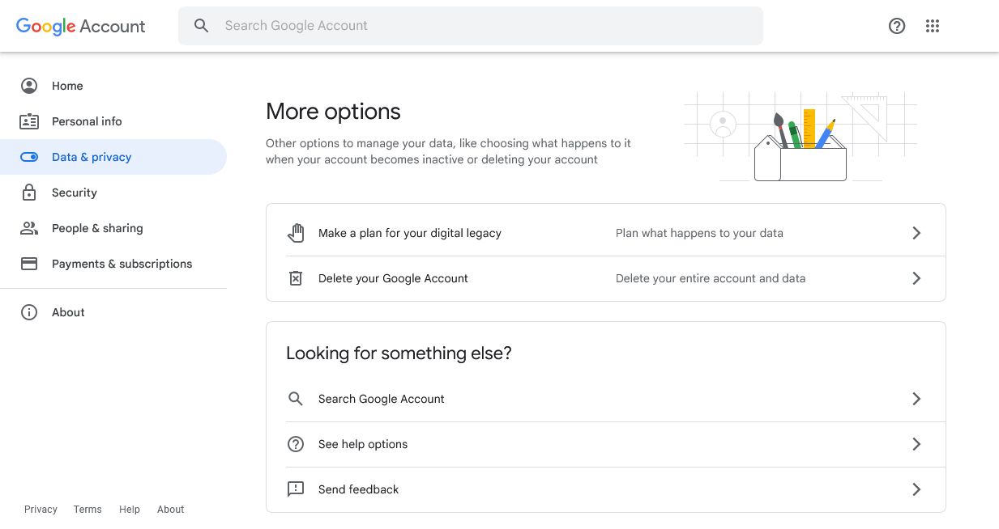The height and width of the screenshot is (529, 999).
Task: Open the About section from the sidebar
Action: (68, 312)
